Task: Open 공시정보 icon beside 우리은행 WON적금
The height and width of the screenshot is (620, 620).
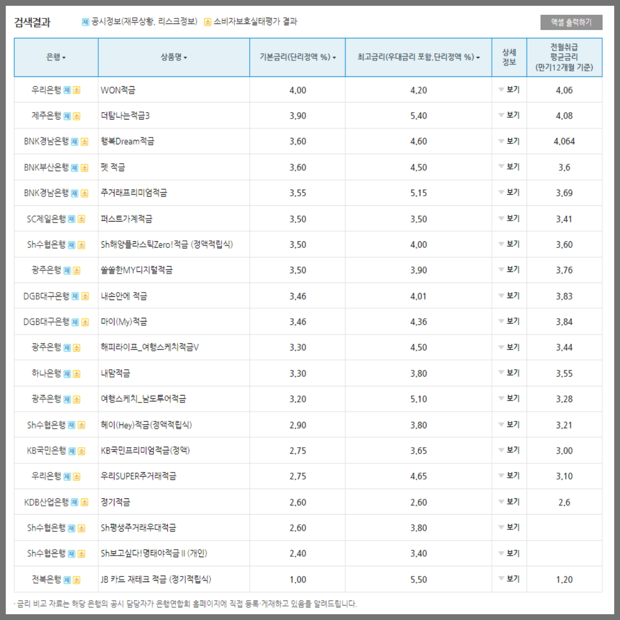Action: pyautogui.click(x=68, y=90)
